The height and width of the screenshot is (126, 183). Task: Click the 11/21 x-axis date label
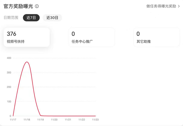tap(68, 119)
